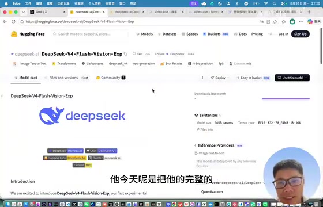Click the 8-bit precision tag
Image resolution: width=323 pixels, height=207 pixels.
coord(201,64)
